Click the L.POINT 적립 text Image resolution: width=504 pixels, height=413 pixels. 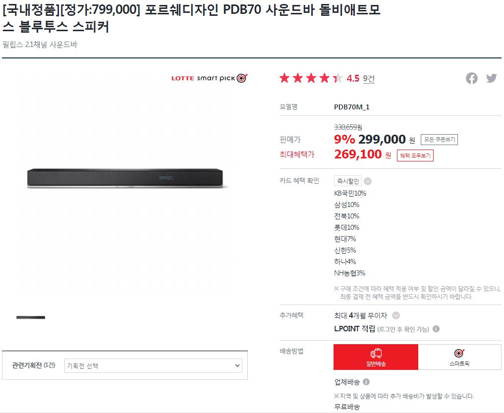click(x=354, y=329)
